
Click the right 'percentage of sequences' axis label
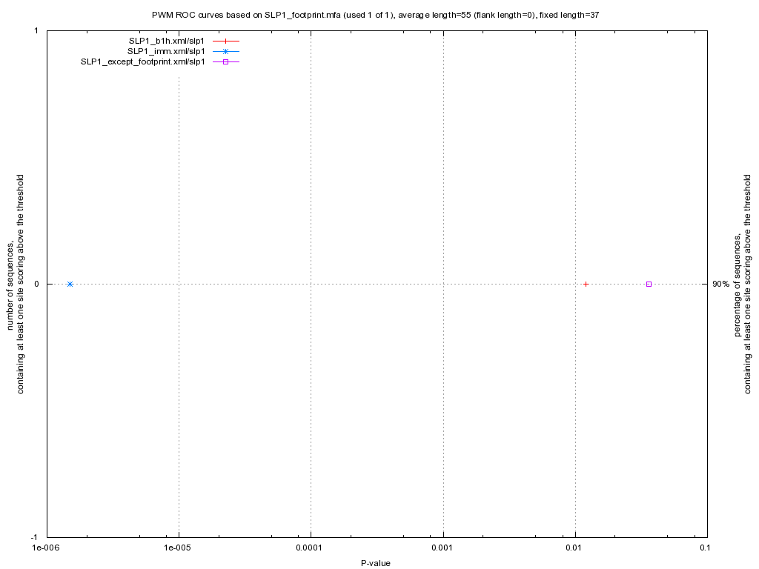(743, 284)
